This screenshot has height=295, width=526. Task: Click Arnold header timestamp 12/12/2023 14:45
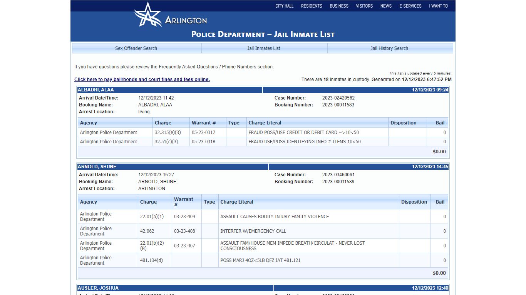click(430, 167)
